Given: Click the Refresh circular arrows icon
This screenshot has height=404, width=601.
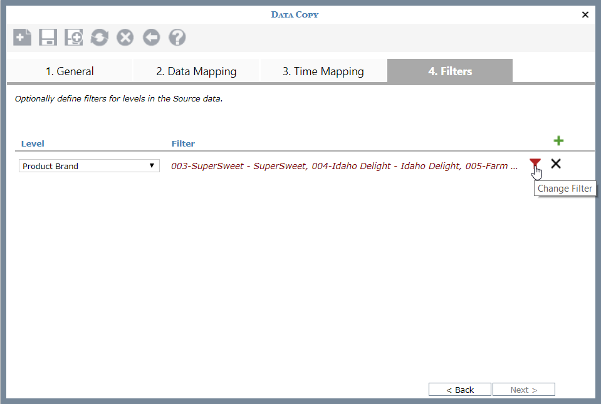Looking at the screenshot, I should [x=99, y=38].
